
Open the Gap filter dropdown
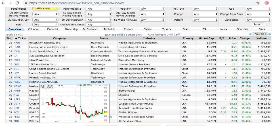tap(258, 9)
